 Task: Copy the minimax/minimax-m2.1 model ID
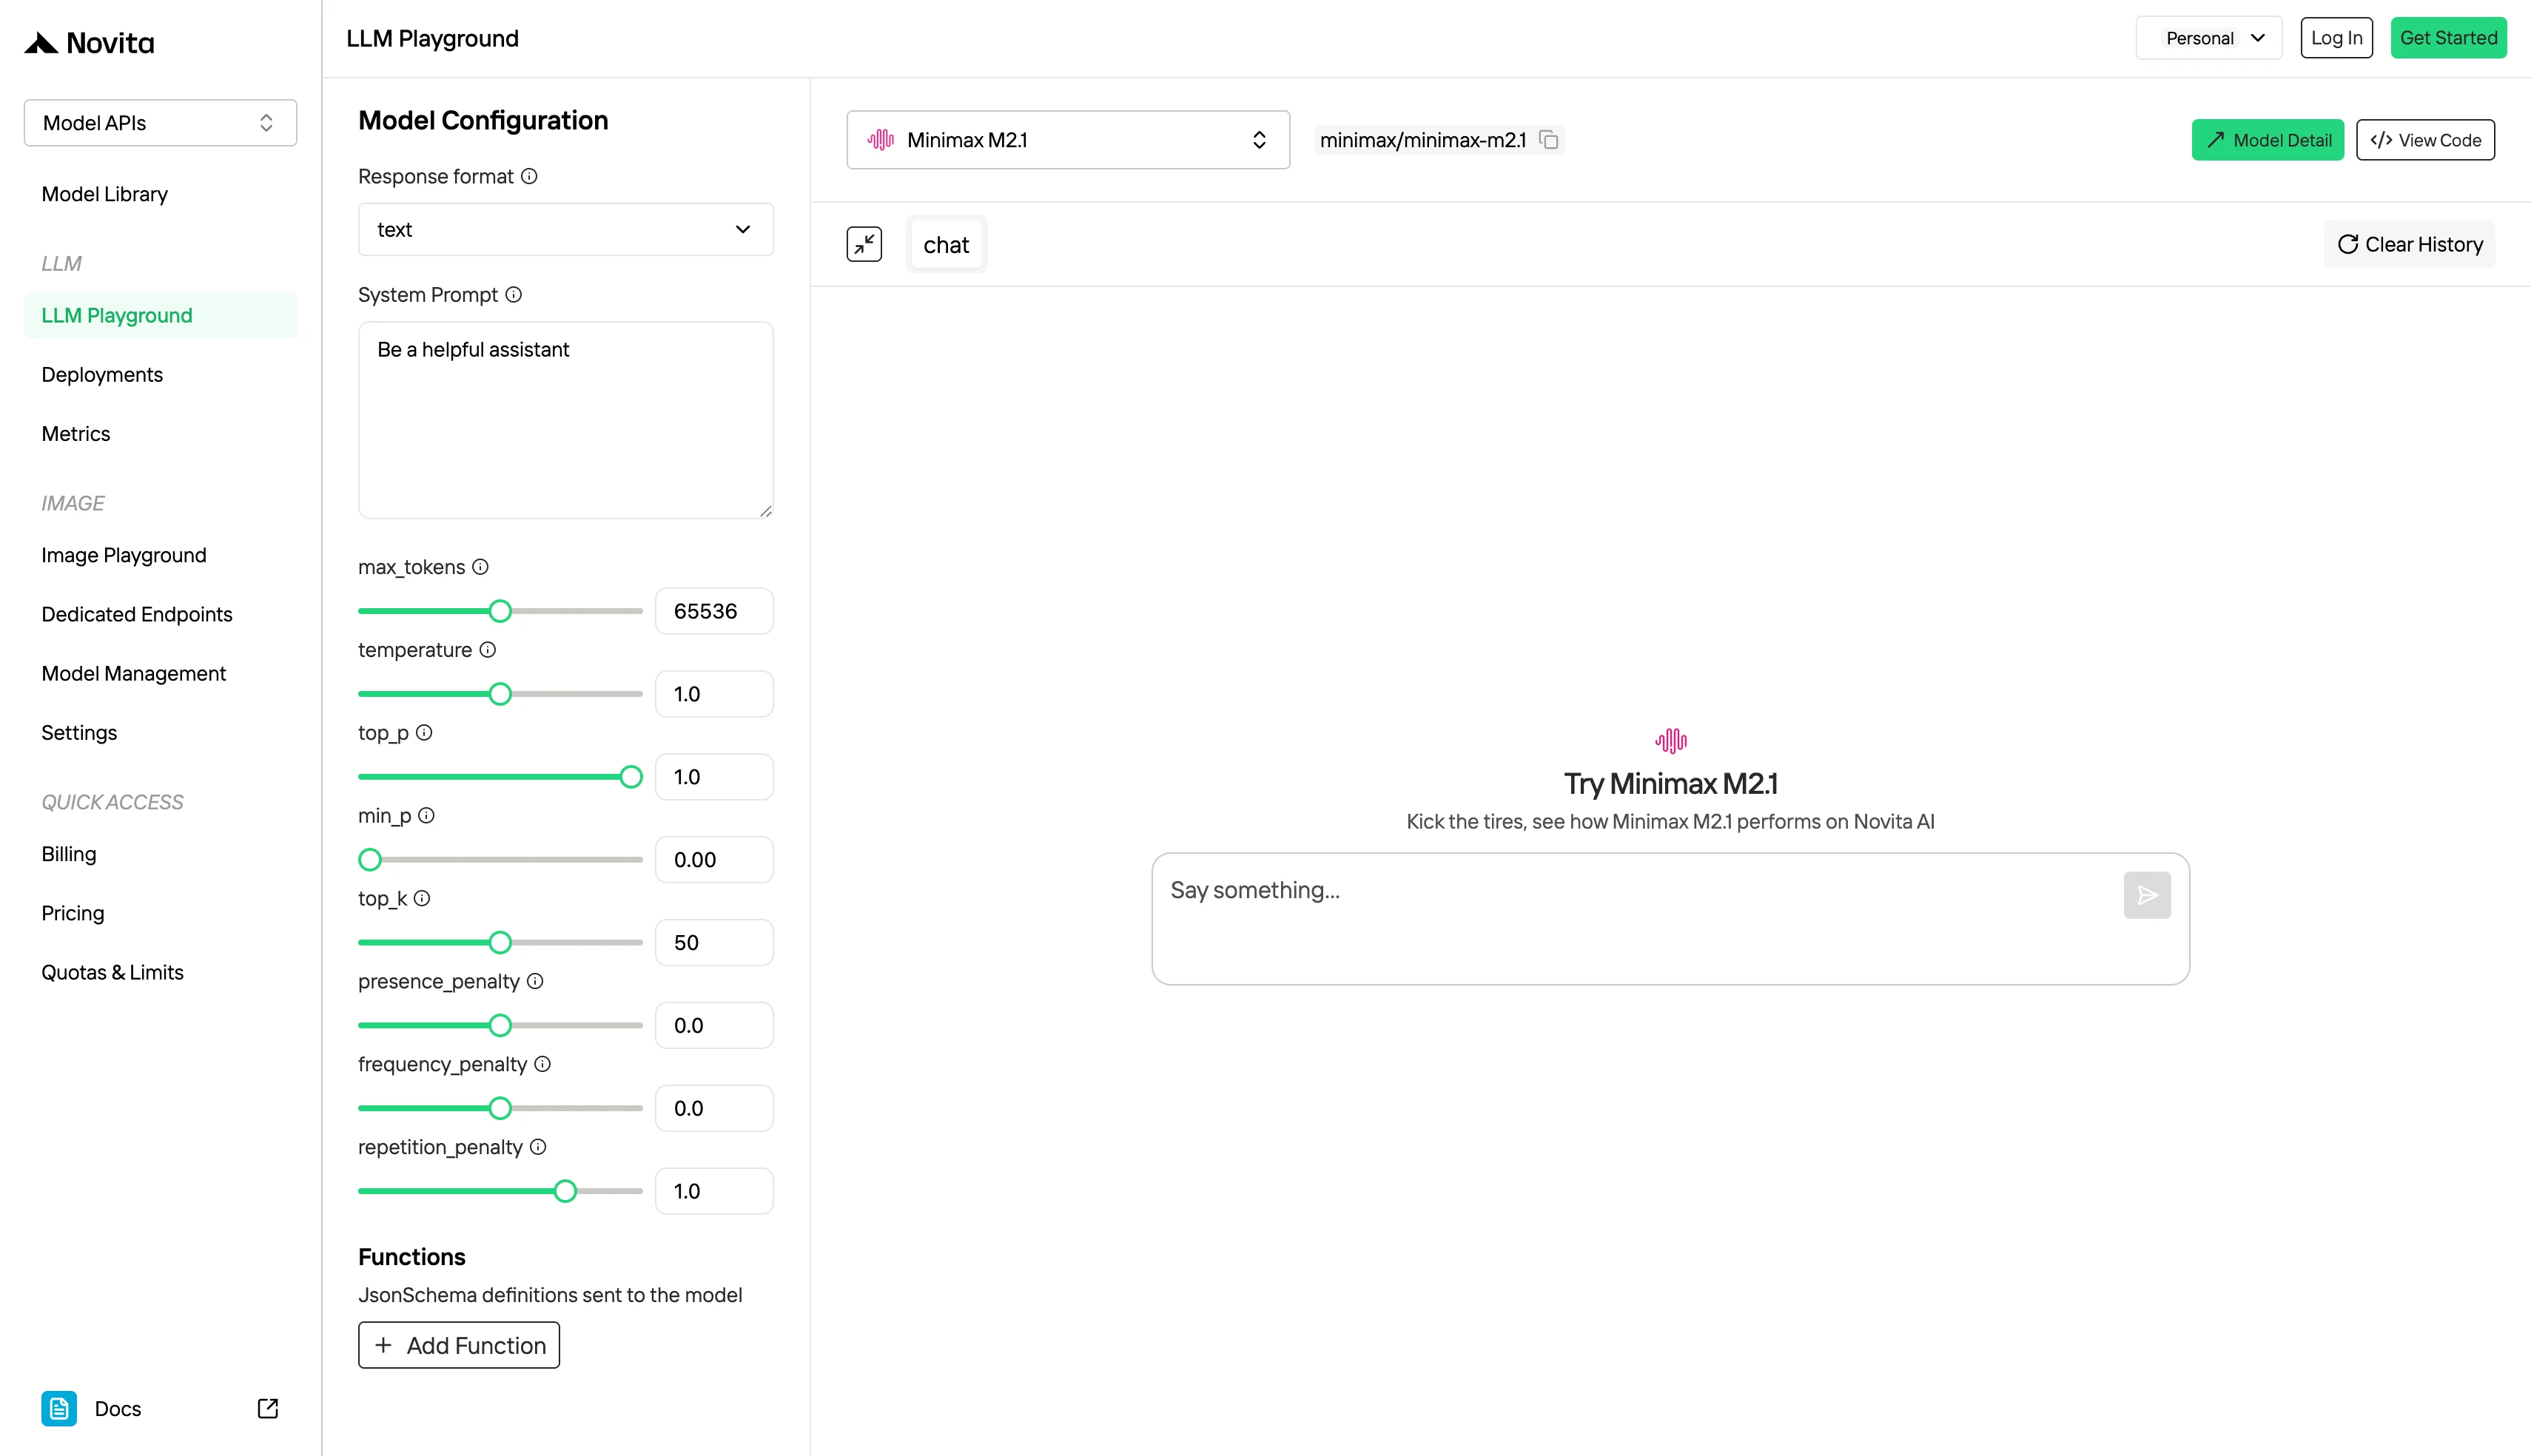pyautogui.click(x=1549, y=140)
